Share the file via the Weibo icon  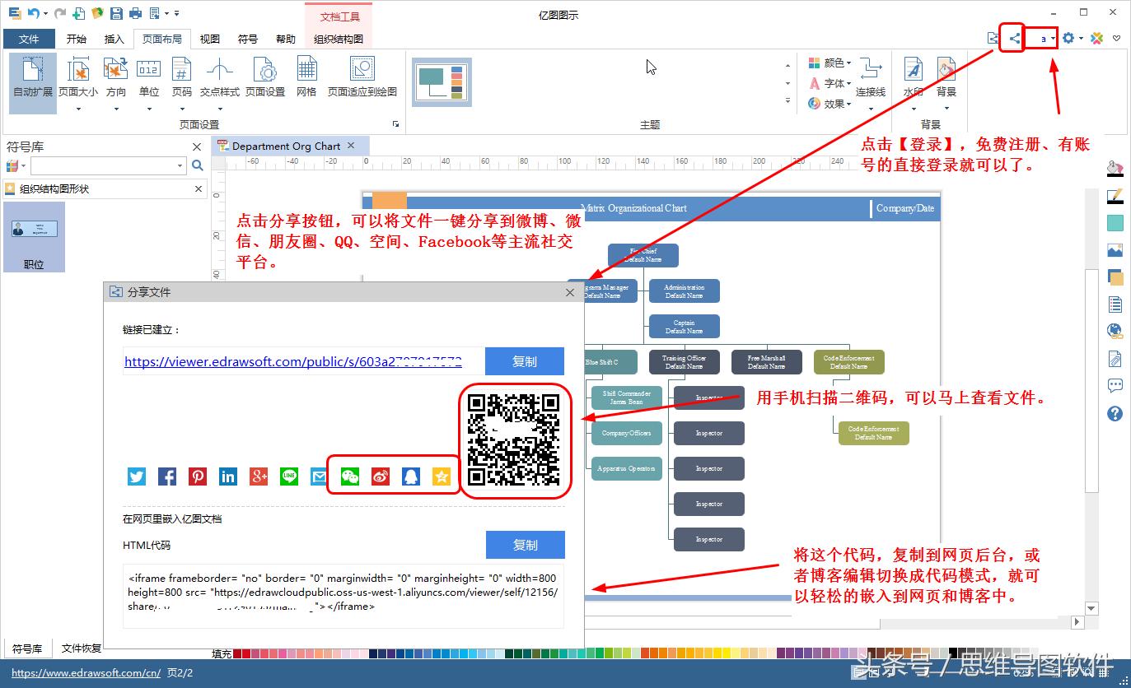379,476
